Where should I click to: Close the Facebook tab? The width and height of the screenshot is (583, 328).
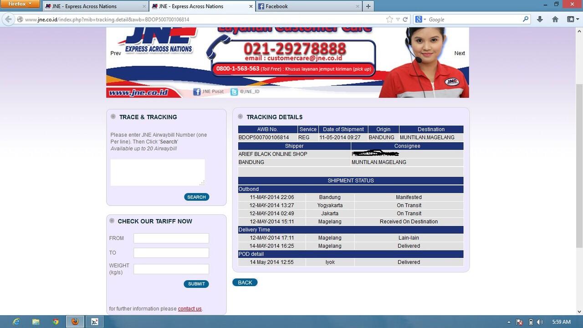pyautogui.click(x=357, y=6)
